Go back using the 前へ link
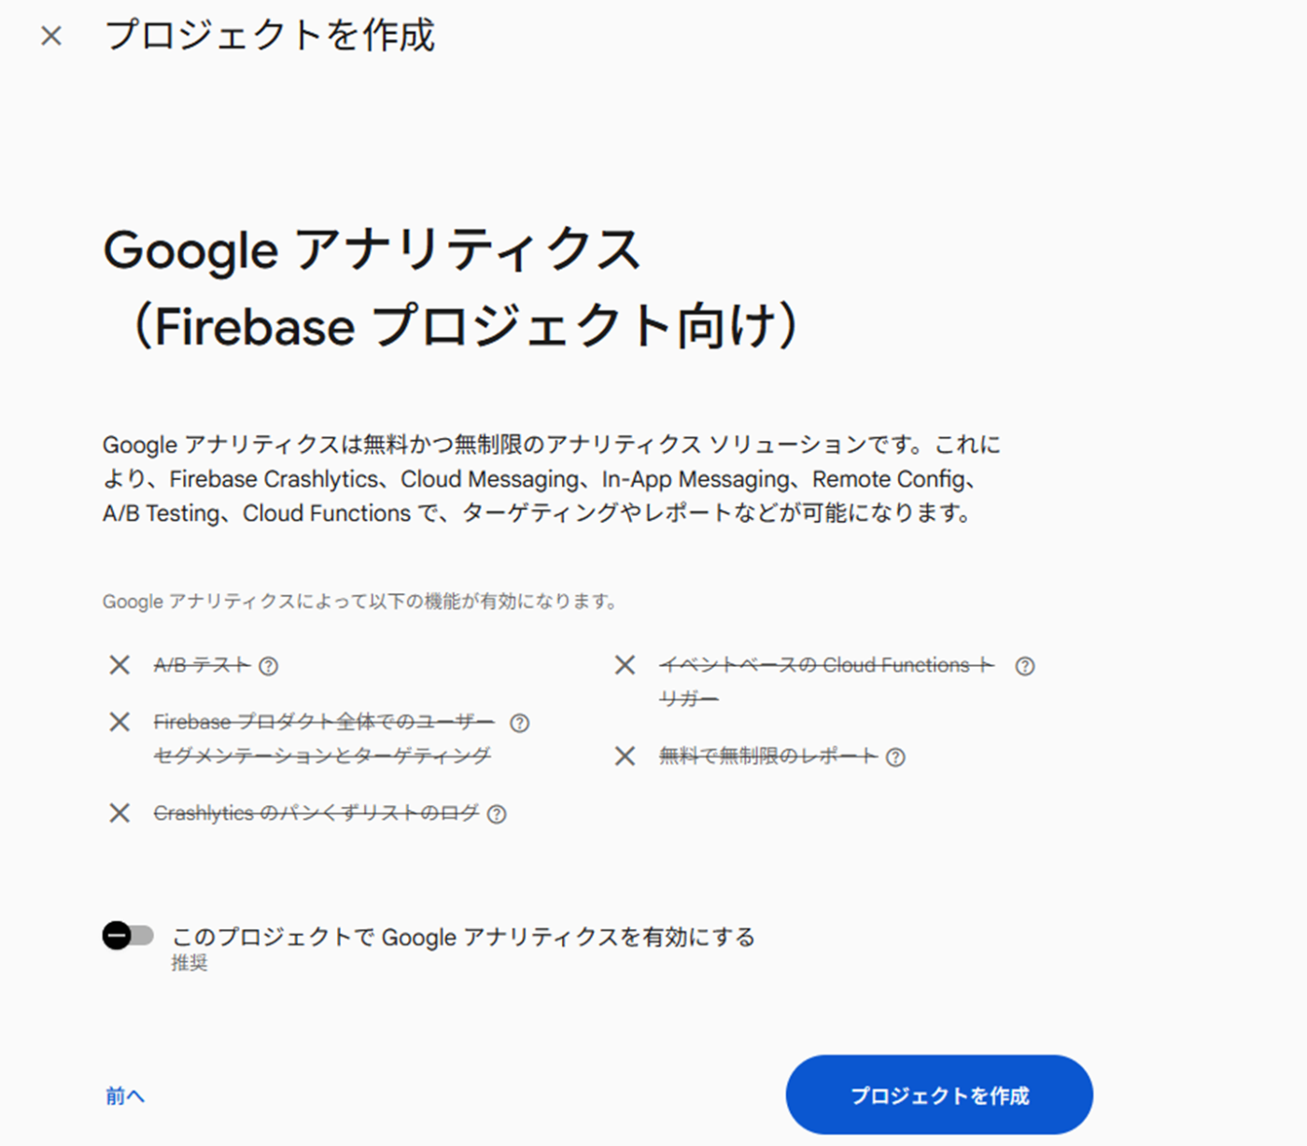The width and height of the screenshot is (1307, 1146). point(124,1096)
